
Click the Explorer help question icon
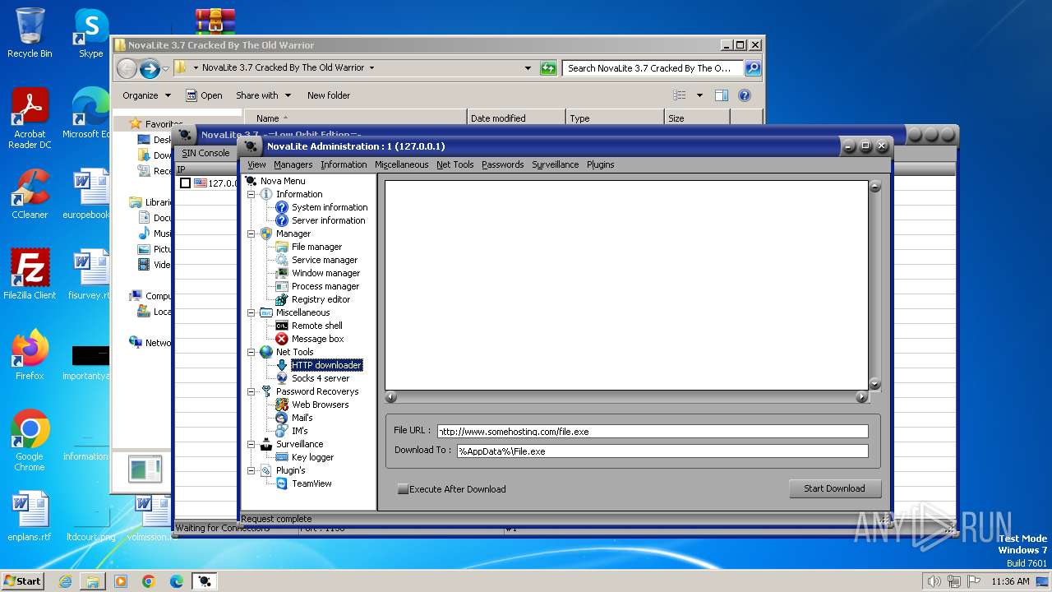pyautogui.click(x=745, y=95)
